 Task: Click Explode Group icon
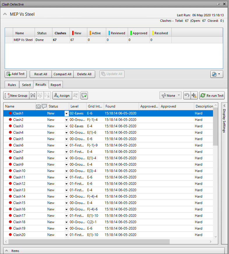click(47, 95)
